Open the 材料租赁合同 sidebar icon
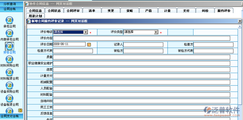Viewport: 243px width, 120px height. pos(9,72)
